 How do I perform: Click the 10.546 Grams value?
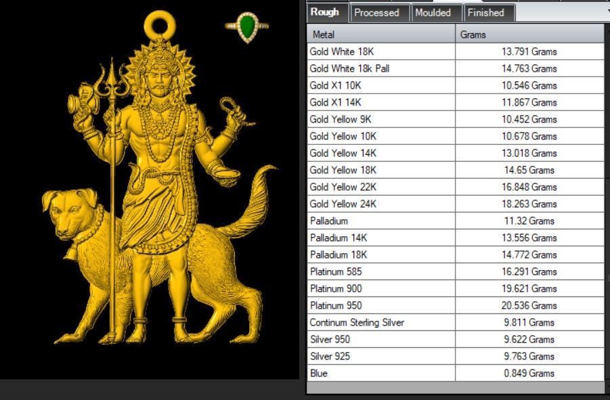[x=529, y=85]
